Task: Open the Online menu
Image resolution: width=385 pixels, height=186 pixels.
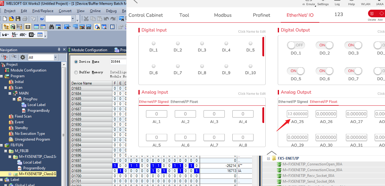Action: point(95,11)
